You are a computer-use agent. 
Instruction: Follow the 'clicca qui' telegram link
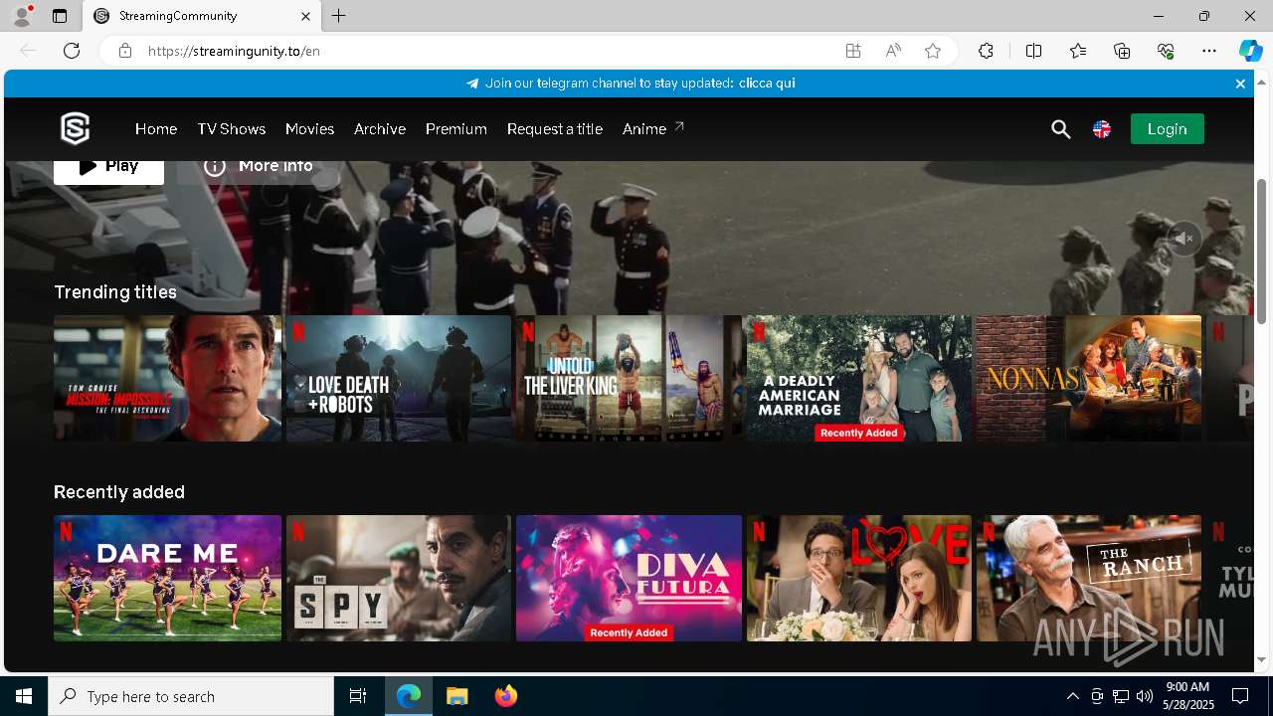[x=767, y=84]
